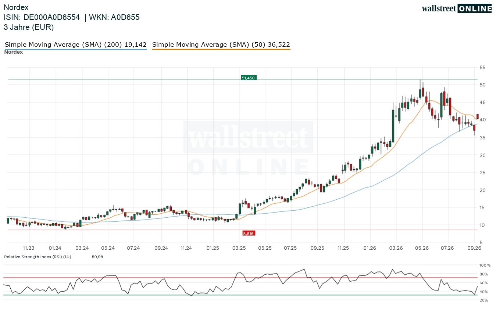
Task: Click the RSI axis label 20 %
Action: 483,300
